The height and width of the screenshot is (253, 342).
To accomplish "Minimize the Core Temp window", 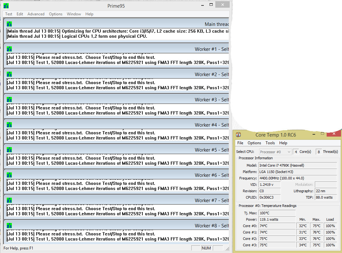I will pos(314,134).
